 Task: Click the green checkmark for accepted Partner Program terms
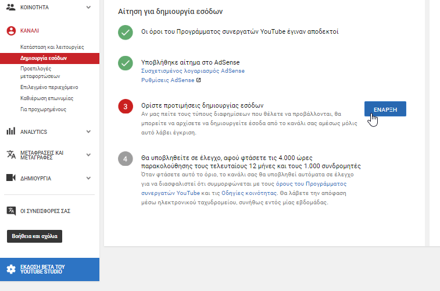click(126, 33)
